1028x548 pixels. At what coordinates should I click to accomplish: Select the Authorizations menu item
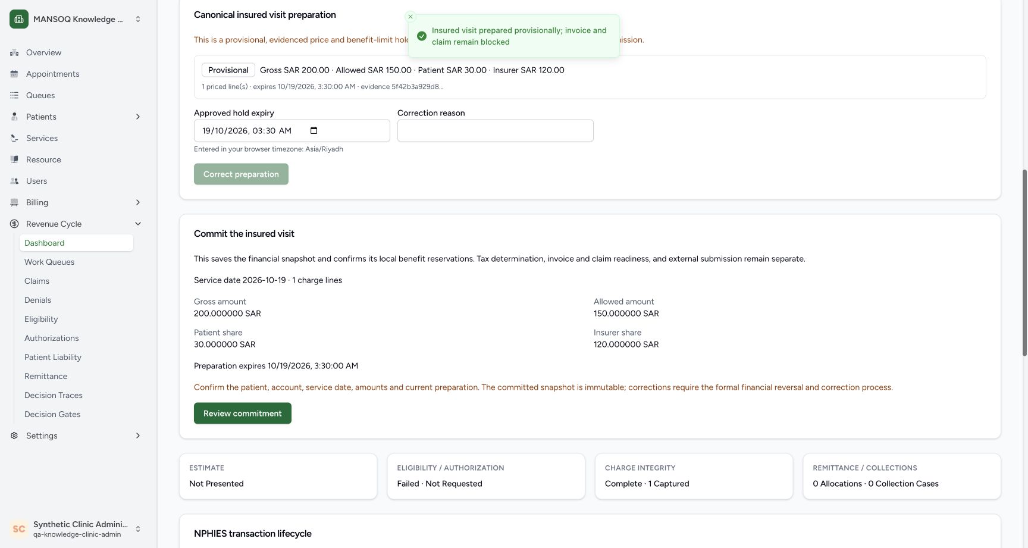click(x=76, y=338)
